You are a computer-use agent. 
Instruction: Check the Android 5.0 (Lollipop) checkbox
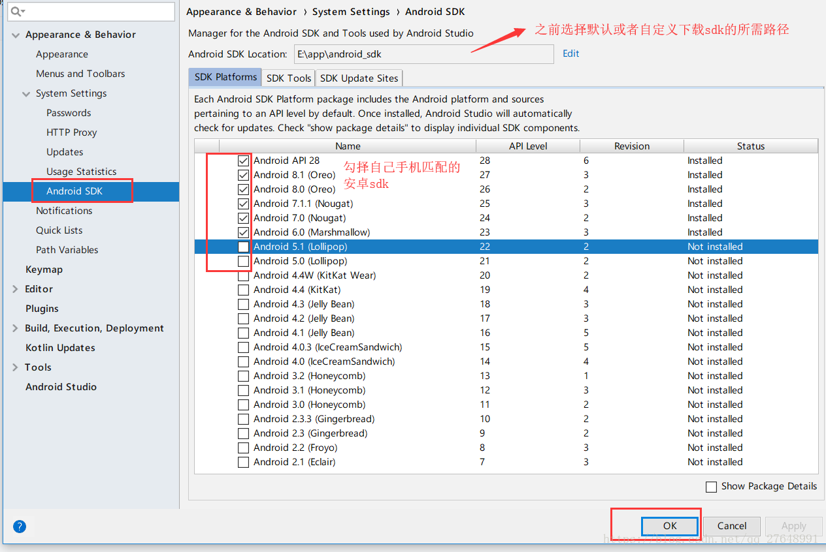(244, 261)
